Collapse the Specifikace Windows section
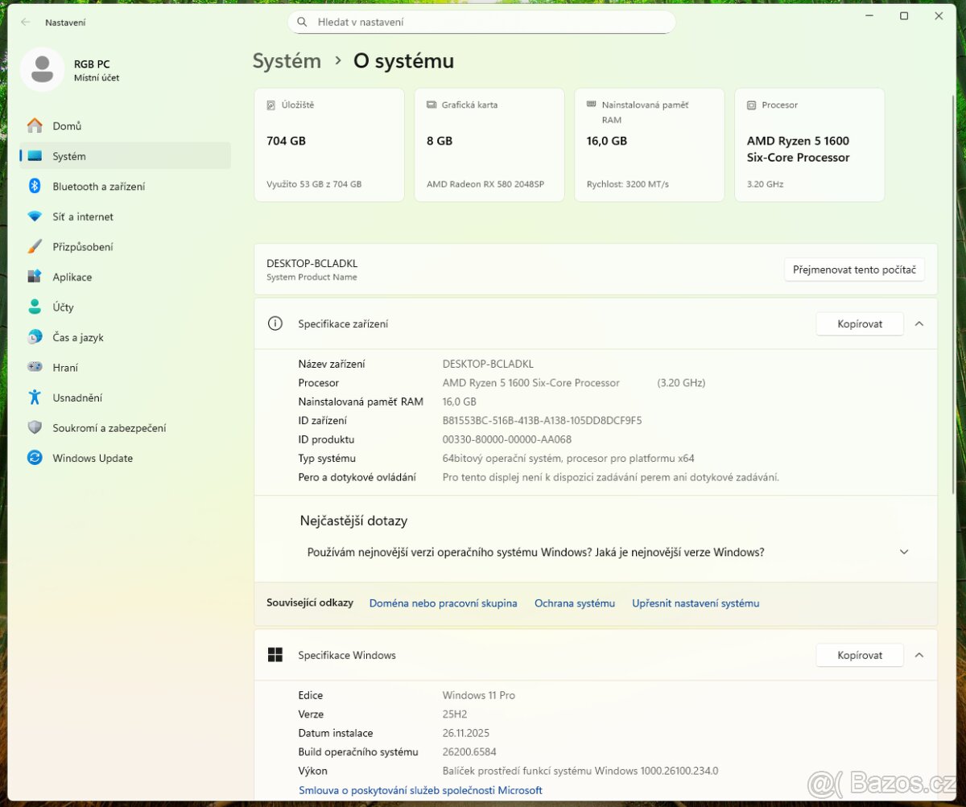966x807 pixels. 919,656
